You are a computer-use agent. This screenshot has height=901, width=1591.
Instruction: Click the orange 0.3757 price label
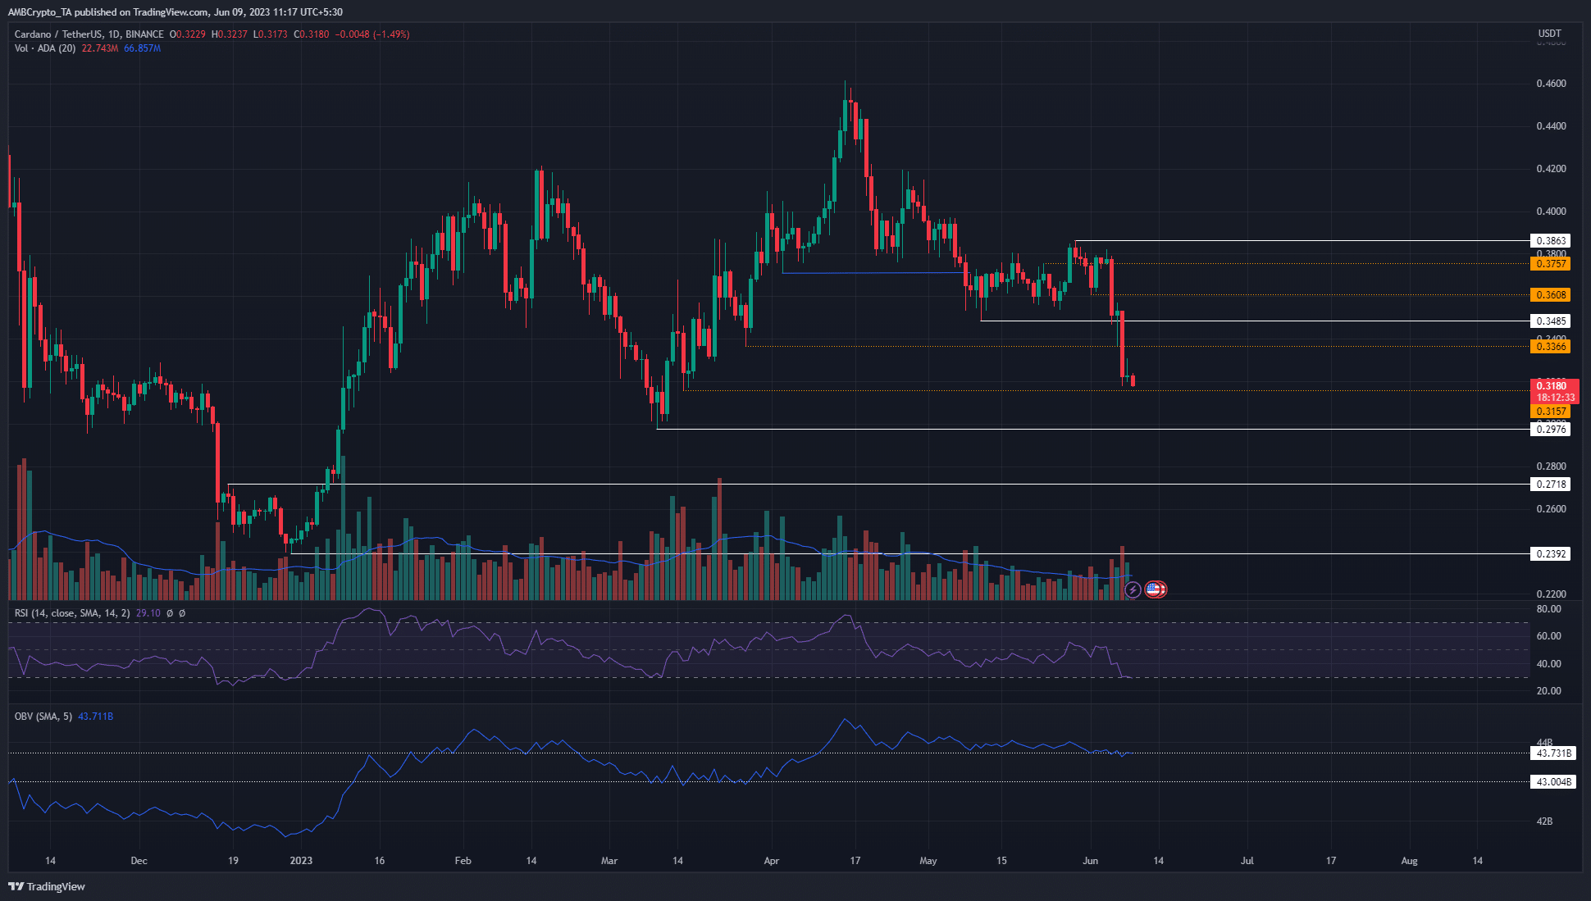click(1551, 264)
